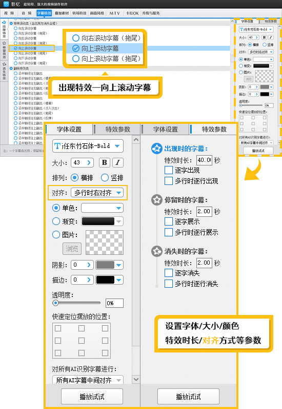Select 渐变 radio in enlarged panel

pos(56,221)
